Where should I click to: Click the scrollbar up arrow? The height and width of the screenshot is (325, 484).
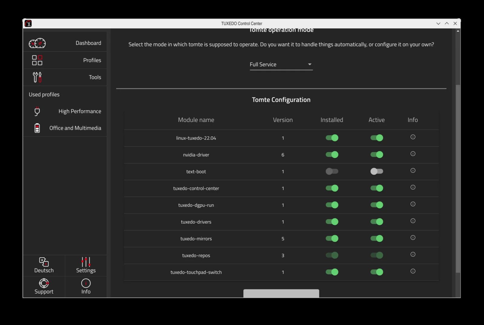(x=458, y=31)
